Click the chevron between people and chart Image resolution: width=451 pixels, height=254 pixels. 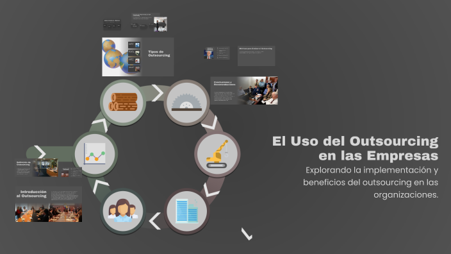pos(100,186)
